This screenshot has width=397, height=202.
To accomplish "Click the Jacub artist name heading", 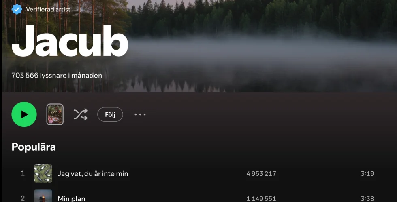I will [x=70, y=41].
